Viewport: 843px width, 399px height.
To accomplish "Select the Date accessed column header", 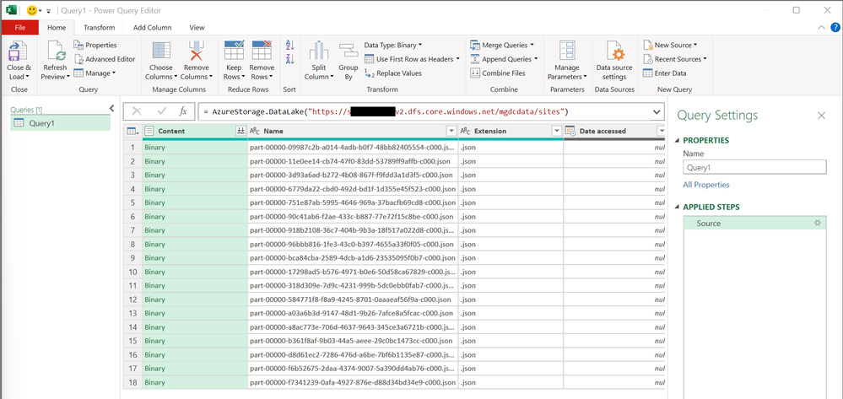I will (x=614, y=131).
